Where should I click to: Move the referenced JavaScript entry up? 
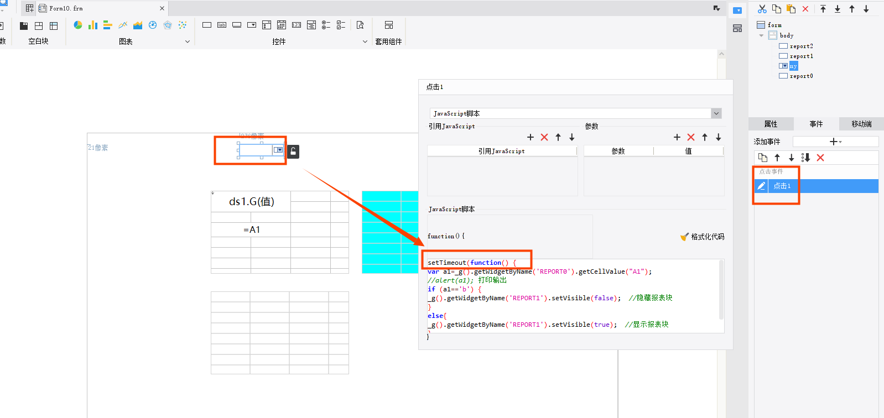558,137
